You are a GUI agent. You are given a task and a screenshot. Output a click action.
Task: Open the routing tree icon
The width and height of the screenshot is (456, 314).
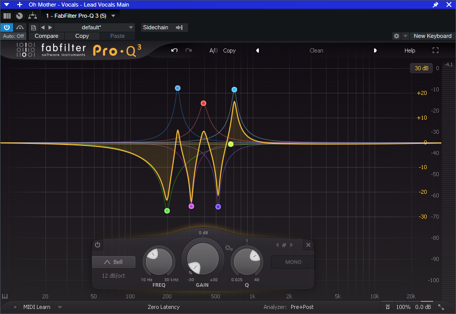pyautogui.click(x=32, y=16)
